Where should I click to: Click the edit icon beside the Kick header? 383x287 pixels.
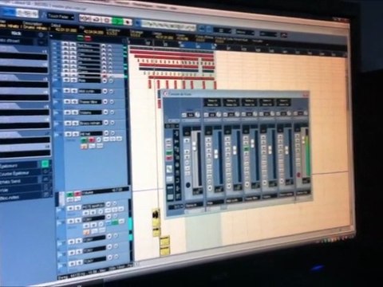pos(41,34)
